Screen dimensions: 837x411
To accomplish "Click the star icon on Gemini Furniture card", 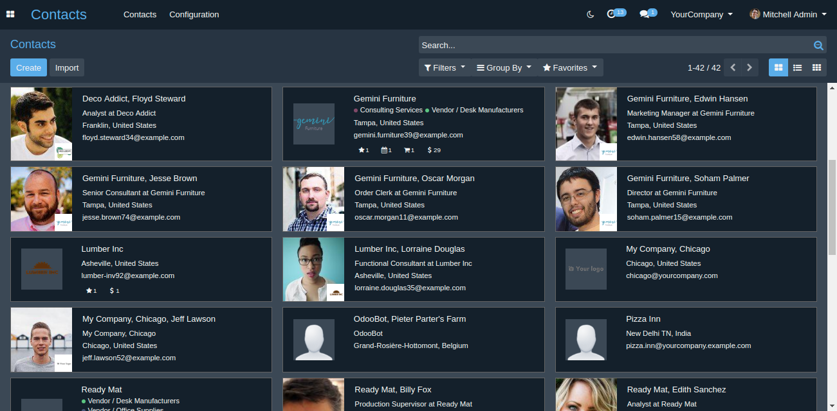I will pyautogui.click(x=362, y=150).
